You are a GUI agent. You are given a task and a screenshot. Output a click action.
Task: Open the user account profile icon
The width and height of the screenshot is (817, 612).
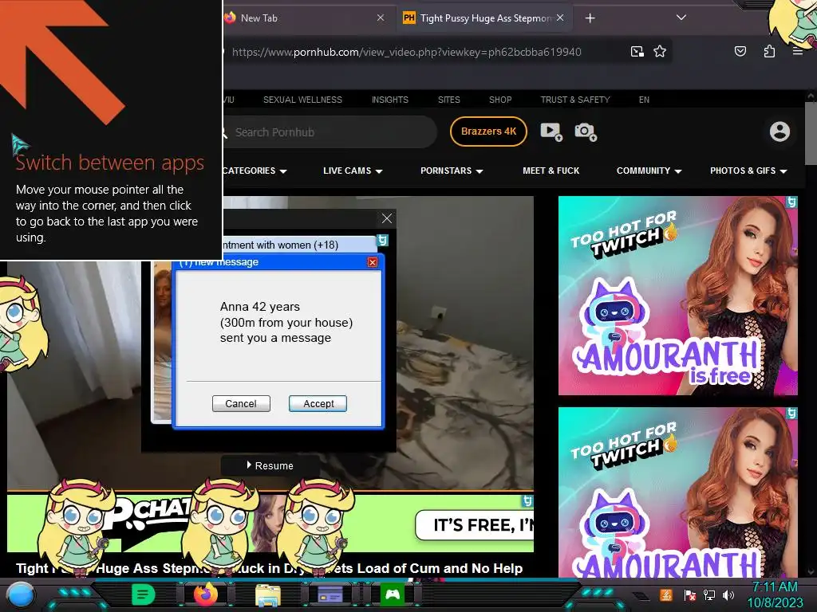(x=780, y=131)
